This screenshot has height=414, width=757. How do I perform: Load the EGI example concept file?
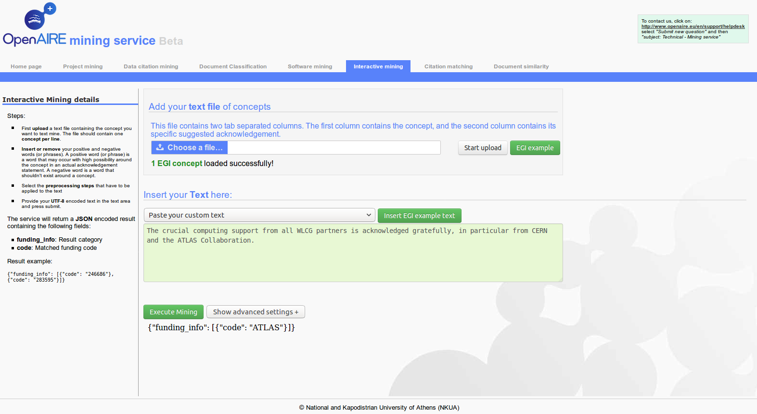(x=535, y=148)
